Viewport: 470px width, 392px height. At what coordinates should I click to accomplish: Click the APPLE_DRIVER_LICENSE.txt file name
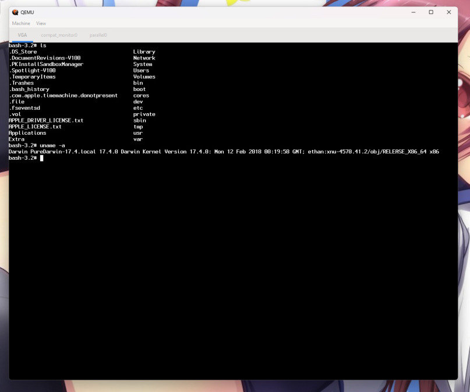point(45,120)
